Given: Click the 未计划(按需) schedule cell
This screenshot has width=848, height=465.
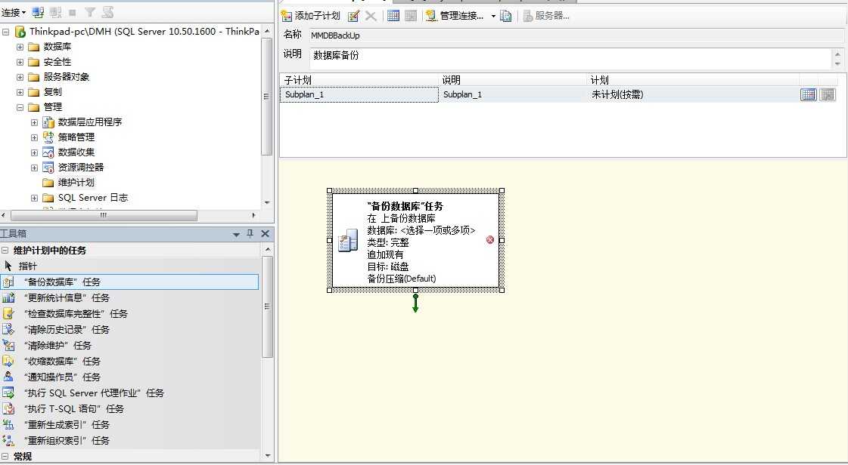Looking at the screenshot, I should pos(694,95).
